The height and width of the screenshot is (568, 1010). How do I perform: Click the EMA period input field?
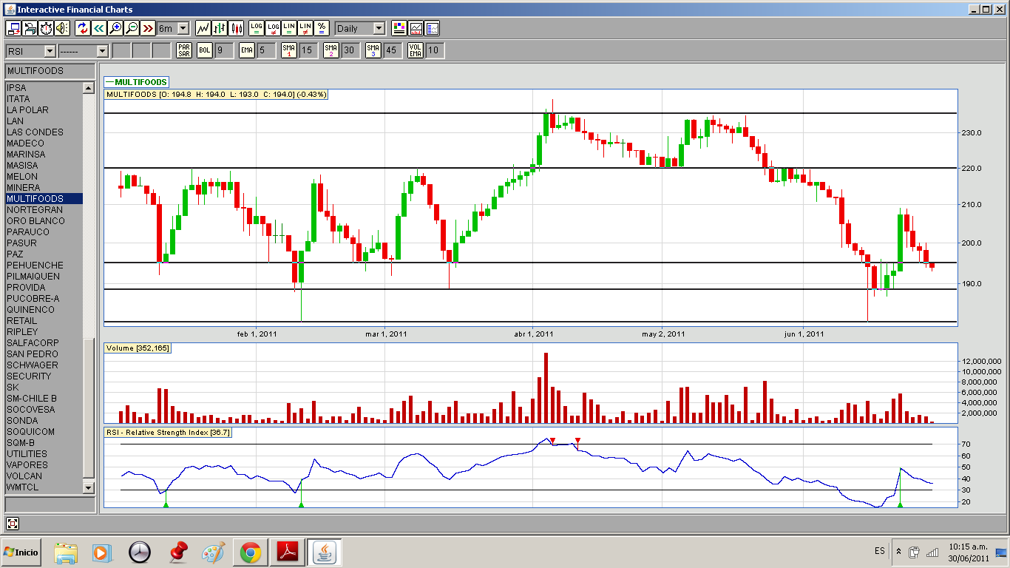click(x=266, y=50)
